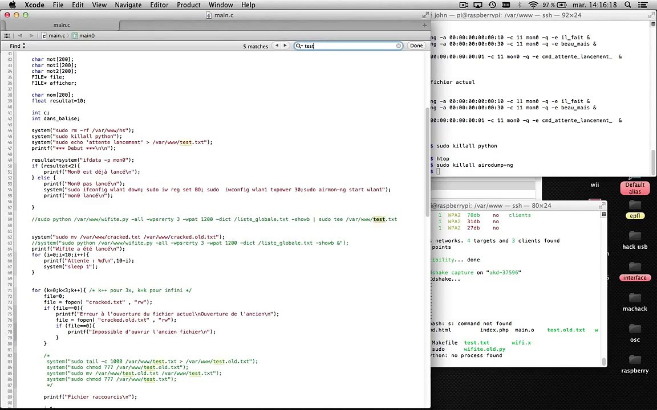This screenshot has width=657, height=410.
Task: Open the Window menu
Action: (221, 5)
